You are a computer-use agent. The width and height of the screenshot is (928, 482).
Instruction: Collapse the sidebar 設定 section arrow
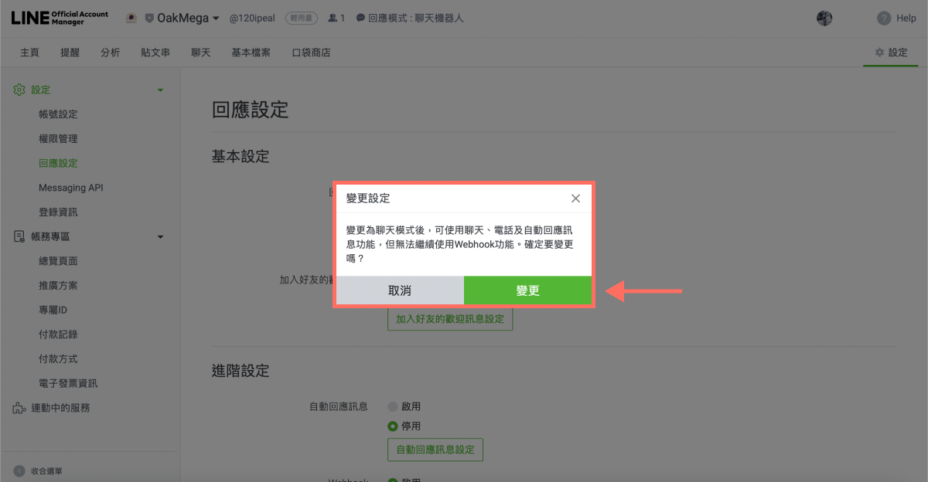coord(161,90)
